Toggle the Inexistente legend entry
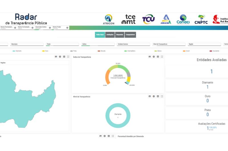The height and width of the screenshot is (151, 228). click(x=214, y=51)
